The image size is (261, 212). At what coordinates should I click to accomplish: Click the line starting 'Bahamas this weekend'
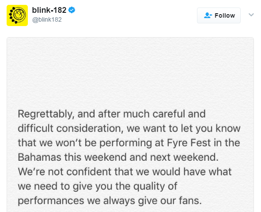point(118,158)
